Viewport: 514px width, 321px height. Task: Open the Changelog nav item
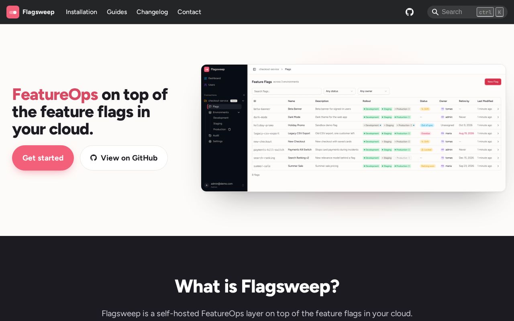pos(152,12)
